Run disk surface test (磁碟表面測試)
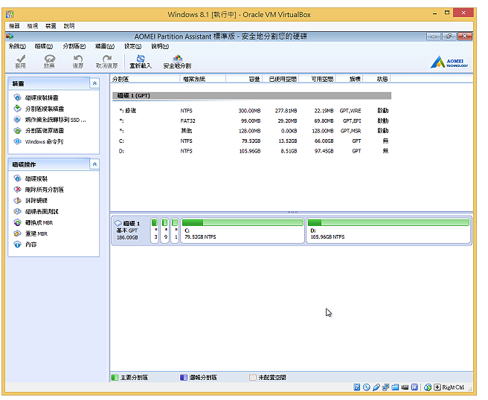This screenshot has width=488, height=400. click(x=42, y=211)
